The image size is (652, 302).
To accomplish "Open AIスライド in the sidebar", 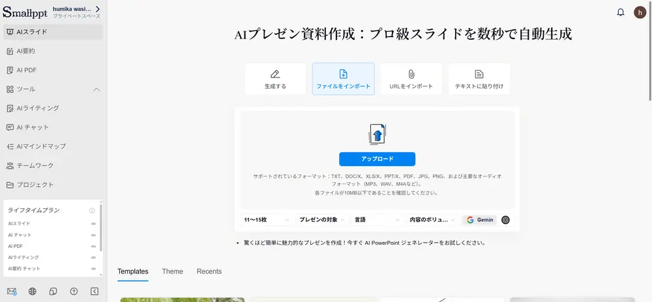I will pos(53,32).
